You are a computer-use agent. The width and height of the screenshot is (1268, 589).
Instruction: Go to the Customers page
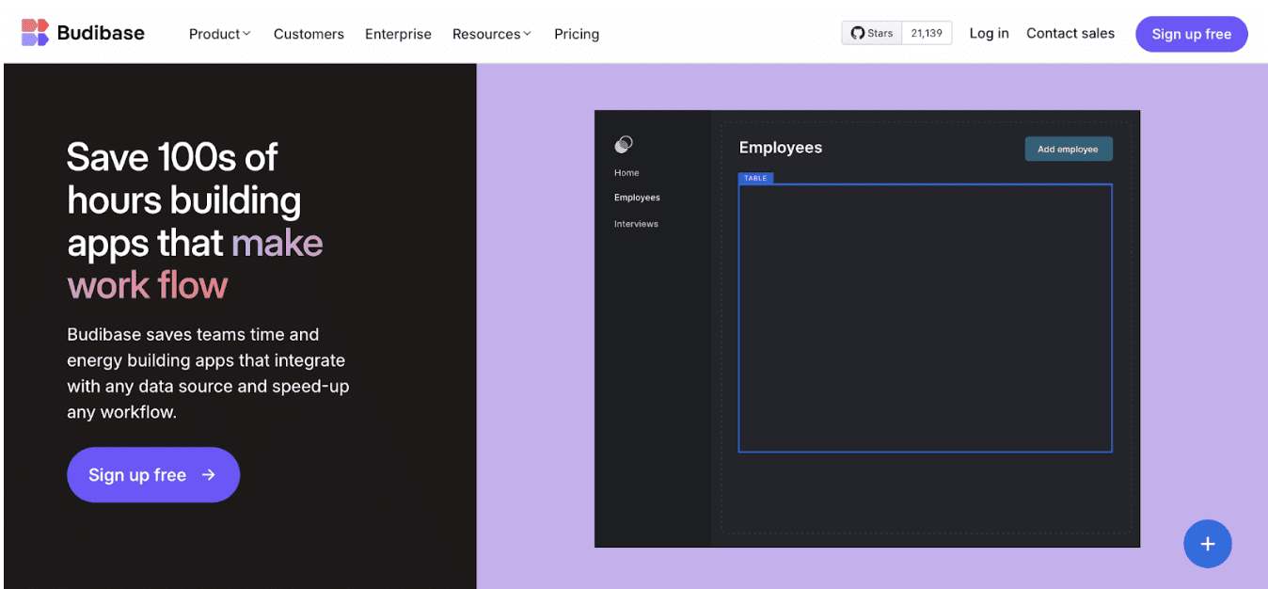point(309,34)
